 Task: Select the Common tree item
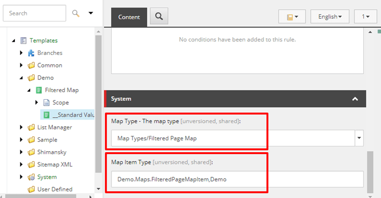tap(49, 65)
